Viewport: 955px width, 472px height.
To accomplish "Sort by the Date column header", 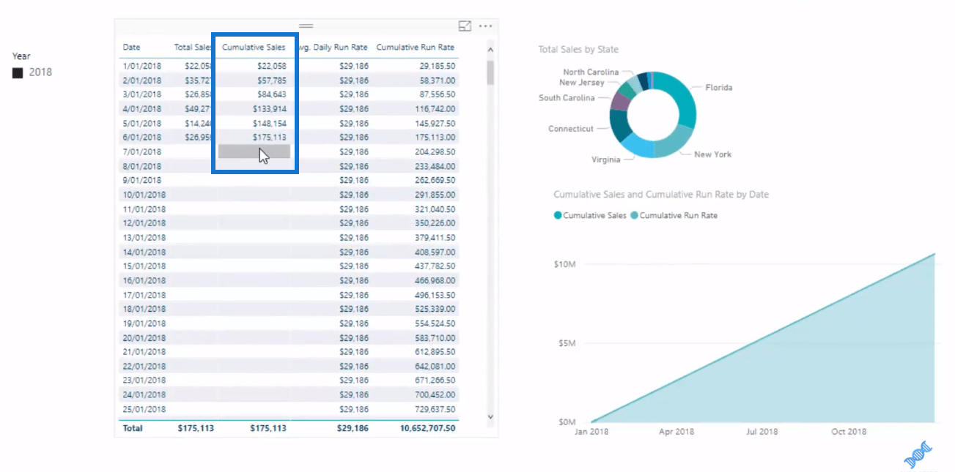I will [x=131, y=47].
